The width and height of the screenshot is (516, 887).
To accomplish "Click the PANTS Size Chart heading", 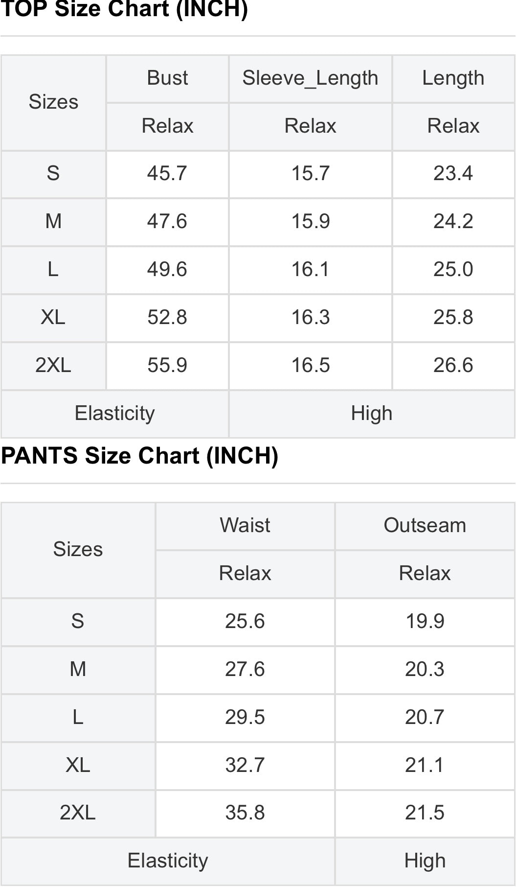I will click(139, 456).
